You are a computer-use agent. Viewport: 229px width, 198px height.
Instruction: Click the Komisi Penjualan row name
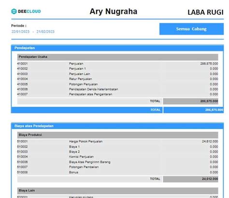pyautogui.click(x=81, y=157)
